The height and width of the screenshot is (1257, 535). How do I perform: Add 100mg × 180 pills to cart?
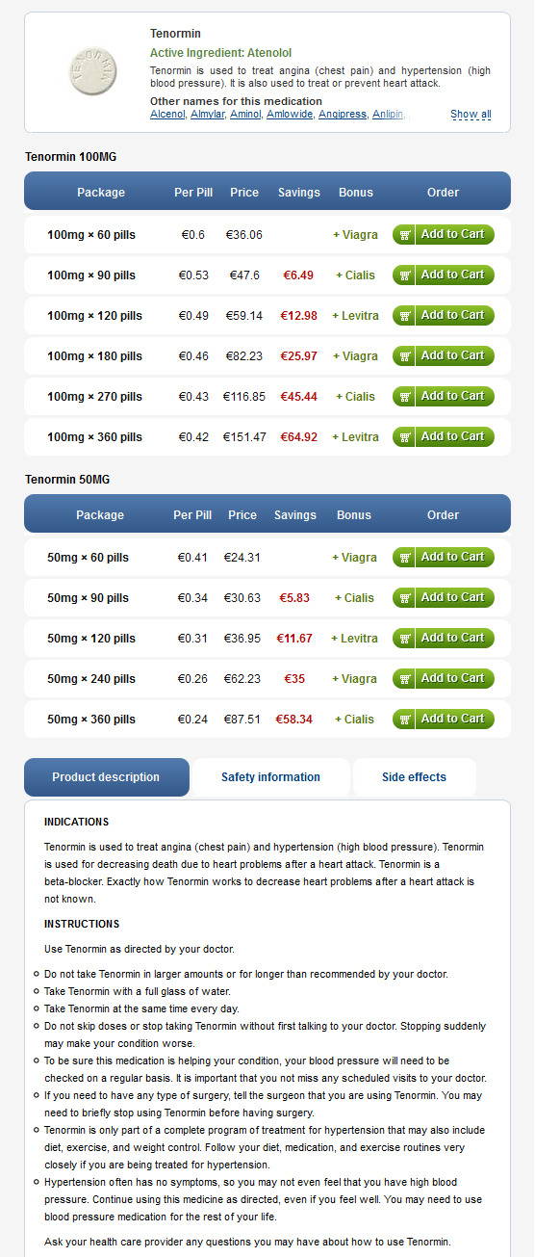pyautogui.click(x=444, y=355)
